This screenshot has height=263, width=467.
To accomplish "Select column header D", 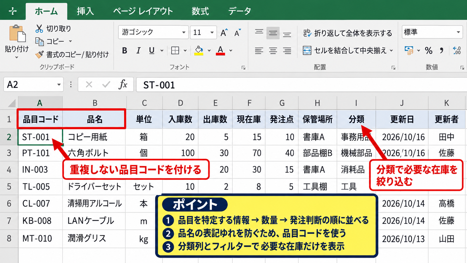I will (x=180, y=103).
